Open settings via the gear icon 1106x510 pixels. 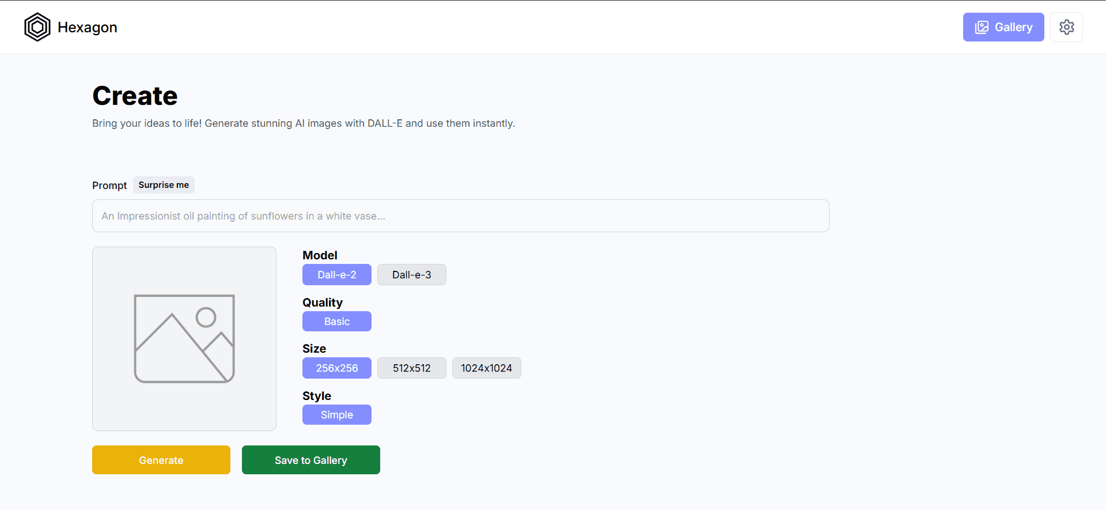tap(1066, 27)
